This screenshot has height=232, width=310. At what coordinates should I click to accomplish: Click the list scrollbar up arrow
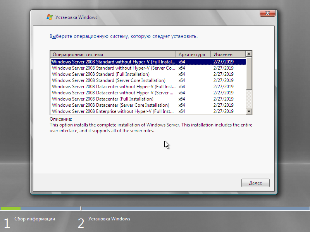(x=249, y=54)
